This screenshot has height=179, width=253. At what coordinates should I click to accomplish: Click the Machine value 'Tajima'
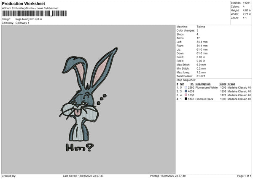coord(201,27)
